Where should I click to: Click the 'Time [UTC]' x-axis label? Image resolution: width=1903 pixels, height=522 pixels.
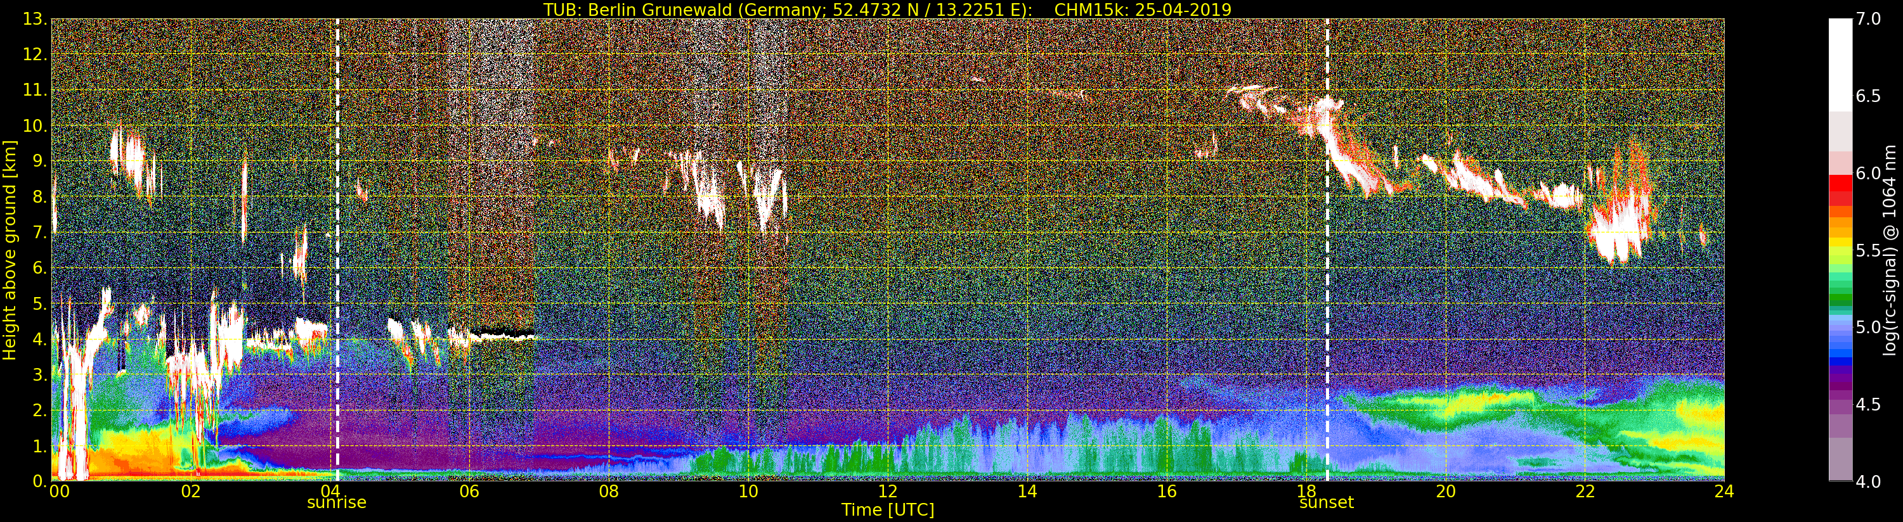pos(887,510)
